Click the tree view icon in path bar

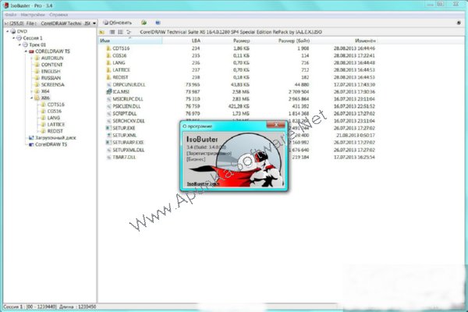pyautogui.click(x=129, y=32)
